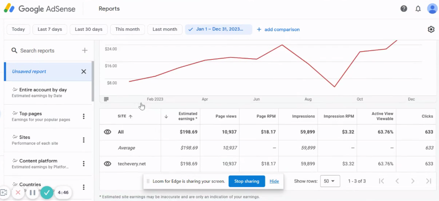
Task: Sort by the Impressions column header
Action: pos(303,116)
